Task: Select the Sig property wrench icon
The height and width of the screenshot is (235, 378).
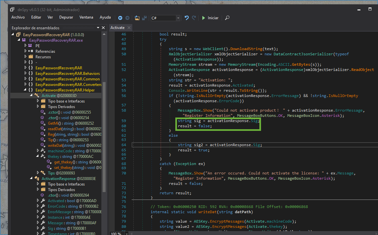Action: (43, 228)
